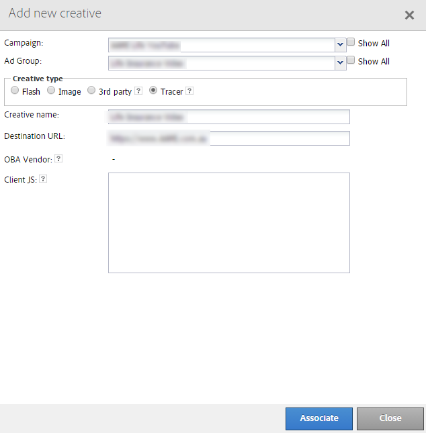Select the Image creative type
The image size is (426, 433).
tap(51, 91)
